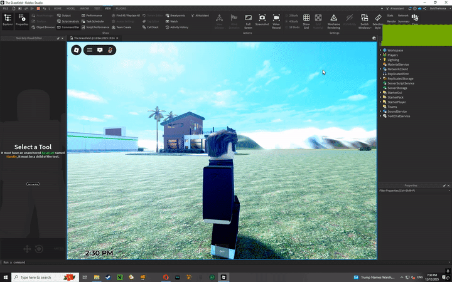Take a Screenshot using ribbon icon
The height and width of the screenshot is (282, 452).
(262, 20)
